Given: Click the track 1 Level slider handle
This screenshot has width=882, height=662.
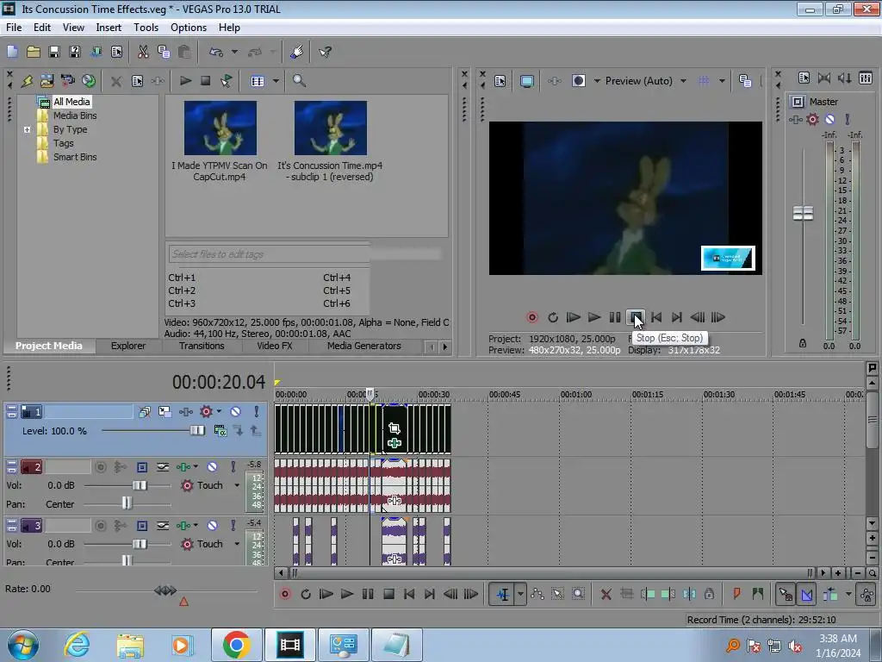Looking at the screenshot, I should pyautogui.click(x=197, y=431).
